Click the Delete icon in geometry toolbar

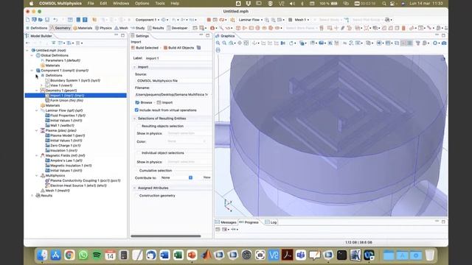click(x=403, y=28)
